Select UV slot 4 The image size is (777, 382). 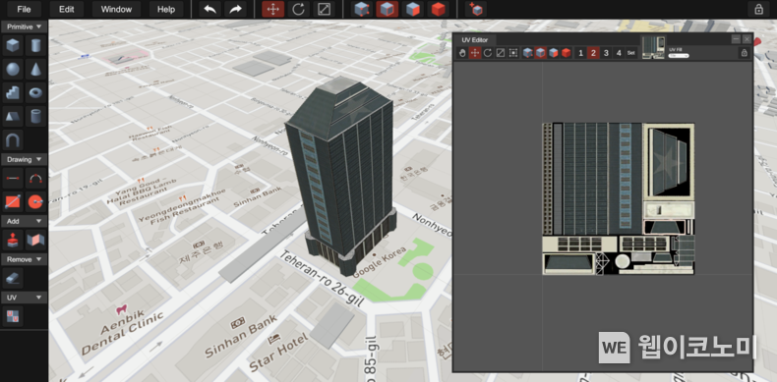tap(619, 53)
